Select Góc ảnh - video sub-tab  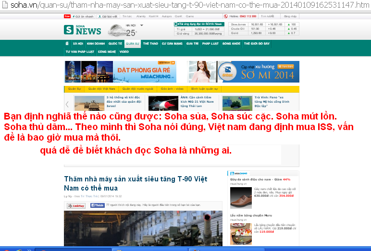pos(172,89)
